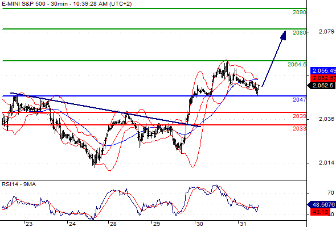Click the blue 2047 pivot level label
The width and height of the screenshot is (336, 227).
[300, 99]
